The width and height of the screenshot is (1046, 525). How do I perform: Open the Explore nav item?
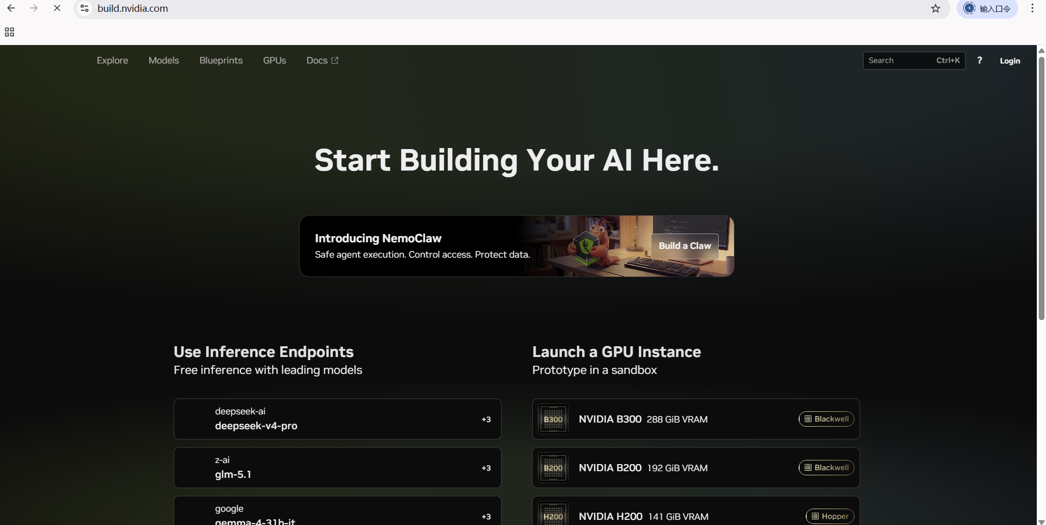click(112, 60)
